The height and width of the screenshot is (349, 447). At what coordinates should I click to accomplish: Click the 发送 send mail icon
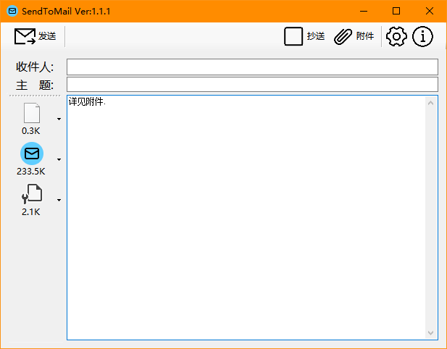pos(25,36)
